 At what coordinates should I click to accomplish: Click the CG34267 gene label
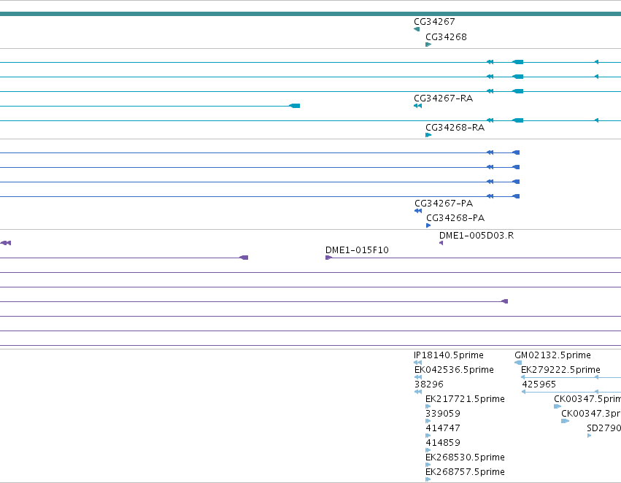point(434,22)
